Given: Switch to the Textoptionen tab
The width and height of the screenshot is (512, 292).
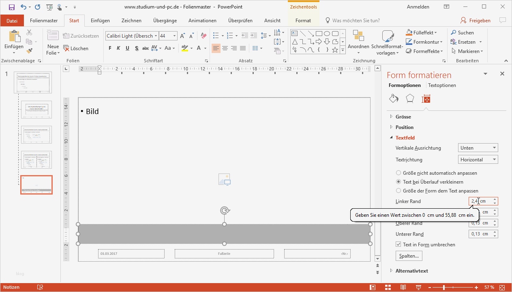Looking at the screenshot, I should click(x=441, y=85).
